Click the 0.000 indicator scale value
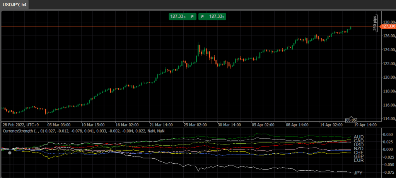This screenshot has width=396, height=178. tap(389, 149)
